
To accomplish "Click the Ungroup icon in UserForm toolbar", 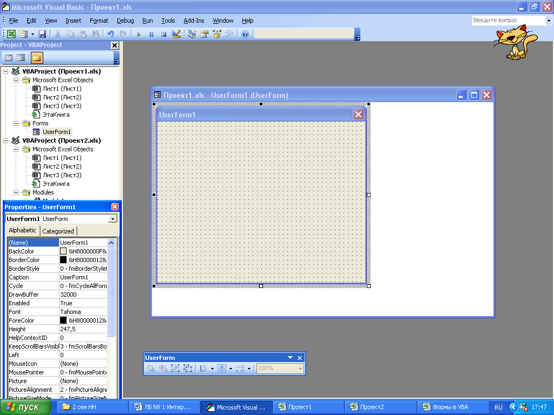I will [188, 369].
